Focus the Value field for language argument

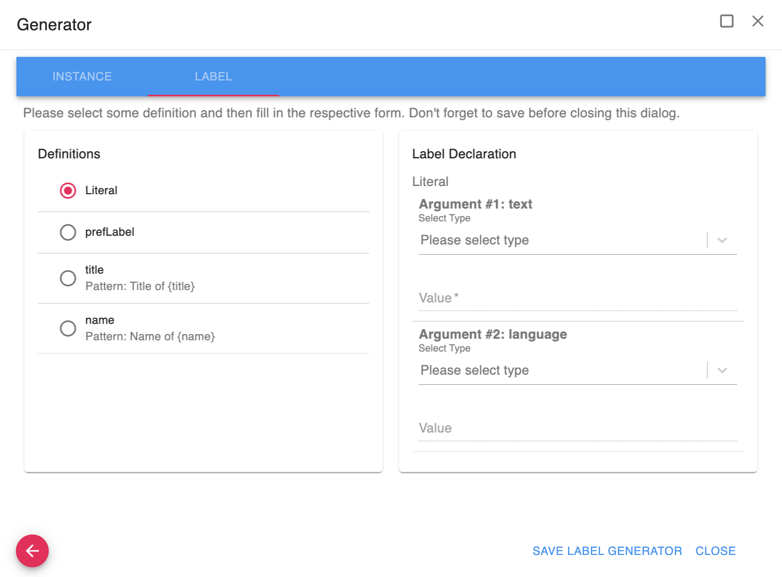click(x=577, y=428)
